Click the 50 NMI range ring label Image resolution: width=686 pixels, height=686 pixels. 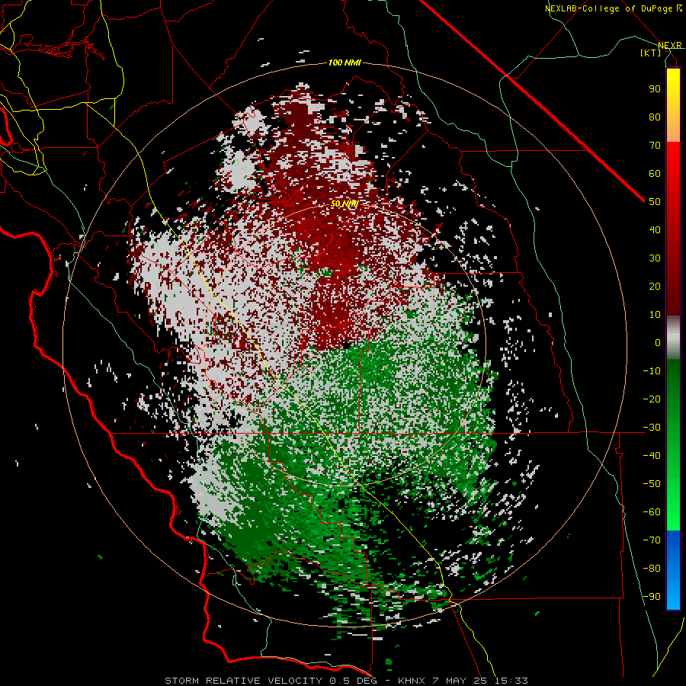[345, 204]
